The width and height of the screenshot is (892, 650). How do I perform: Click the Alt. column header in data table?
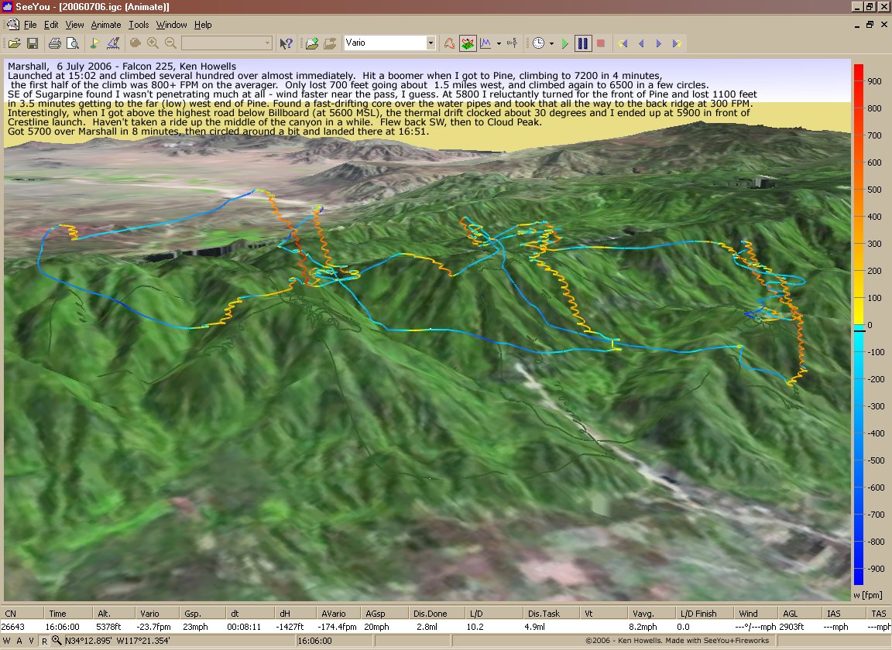pyautogui.click(x=104, y=614)
